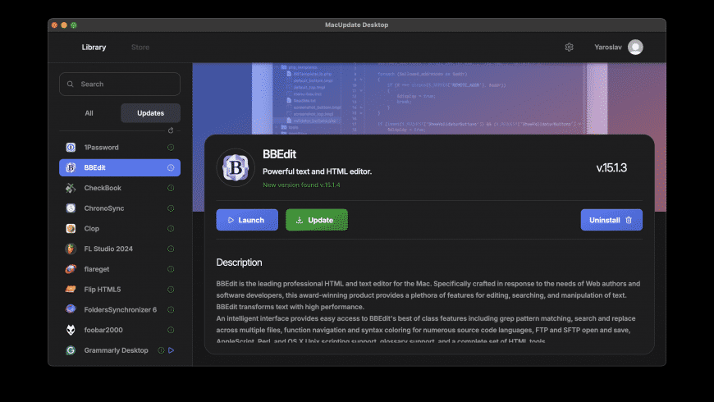This screenshot has width=714, height=402.
Task: Click the update indicator next to foobar2000
Action: [171, 330]
